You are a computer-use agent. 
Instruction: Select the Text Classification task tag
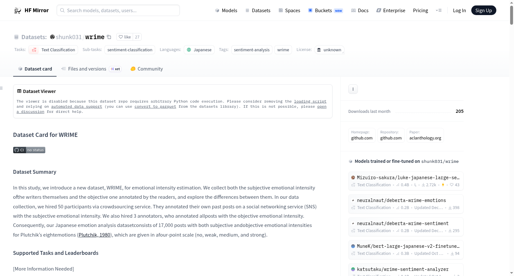[x=53, y=50]
